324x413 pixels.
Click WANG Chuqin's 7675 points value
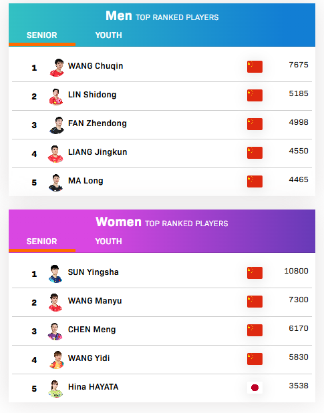[299, 65]
